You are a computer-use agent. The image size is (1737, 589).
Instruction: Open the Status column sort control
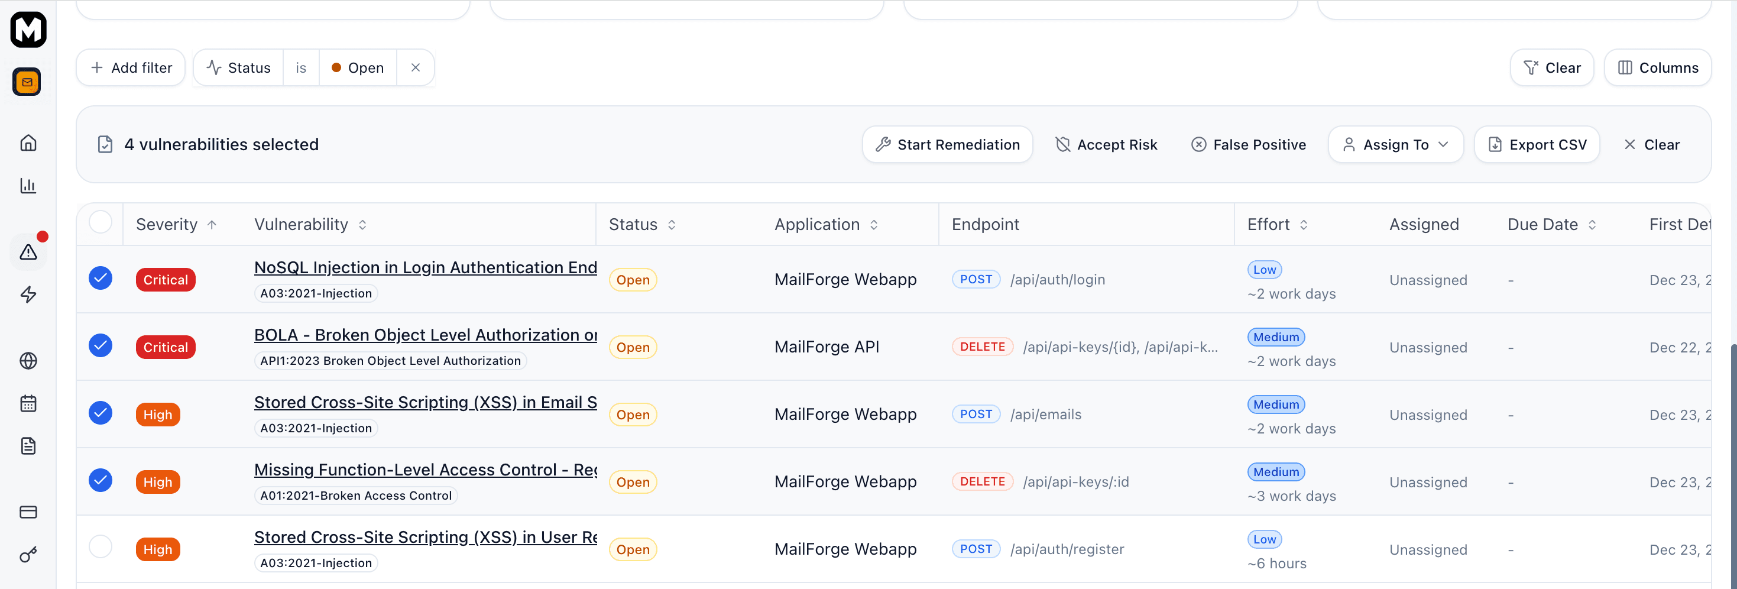coord(672,224)
